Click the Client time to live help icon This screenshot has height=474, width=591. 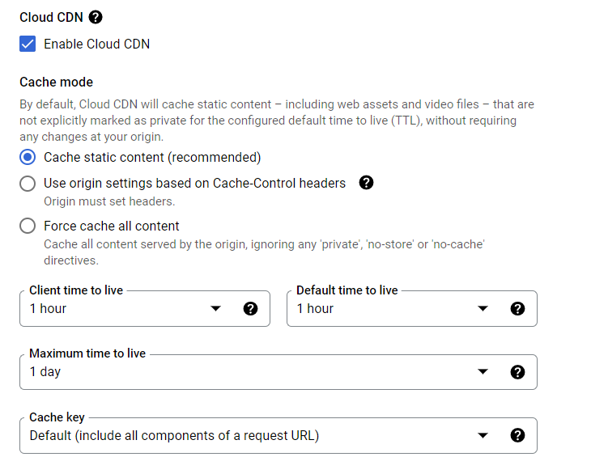(x=251, y=308)
